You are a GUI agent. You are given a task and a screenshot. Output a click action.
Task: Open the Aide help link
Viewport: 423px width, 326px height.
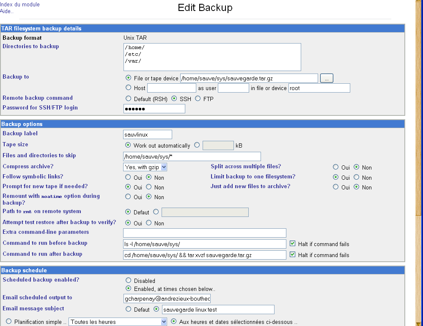(7, 11)
